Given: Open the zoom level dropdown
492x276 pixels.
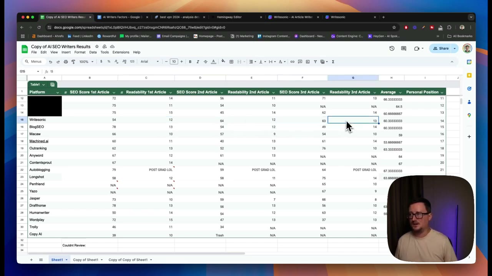Looking at the screenshot, I should tap(86, 62).
